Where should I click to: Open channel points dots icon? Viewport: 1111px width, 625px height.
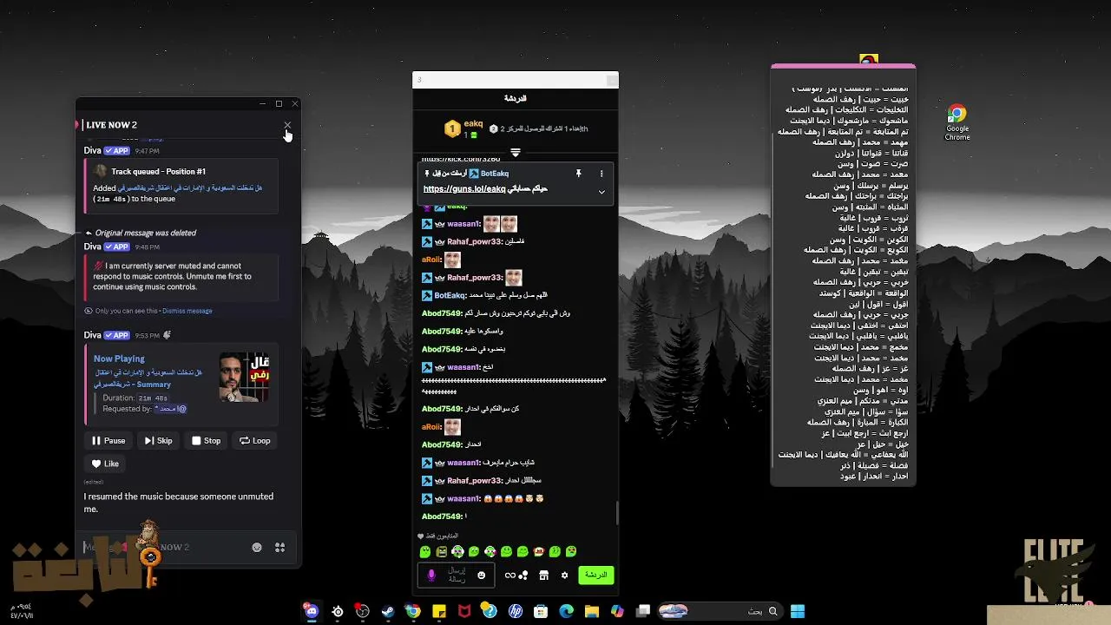click(523, 576)
